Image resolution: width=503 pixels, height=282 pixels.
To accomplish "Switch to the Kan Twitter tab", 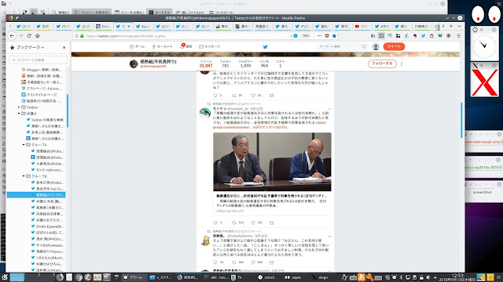I will (x=143, y=26).
